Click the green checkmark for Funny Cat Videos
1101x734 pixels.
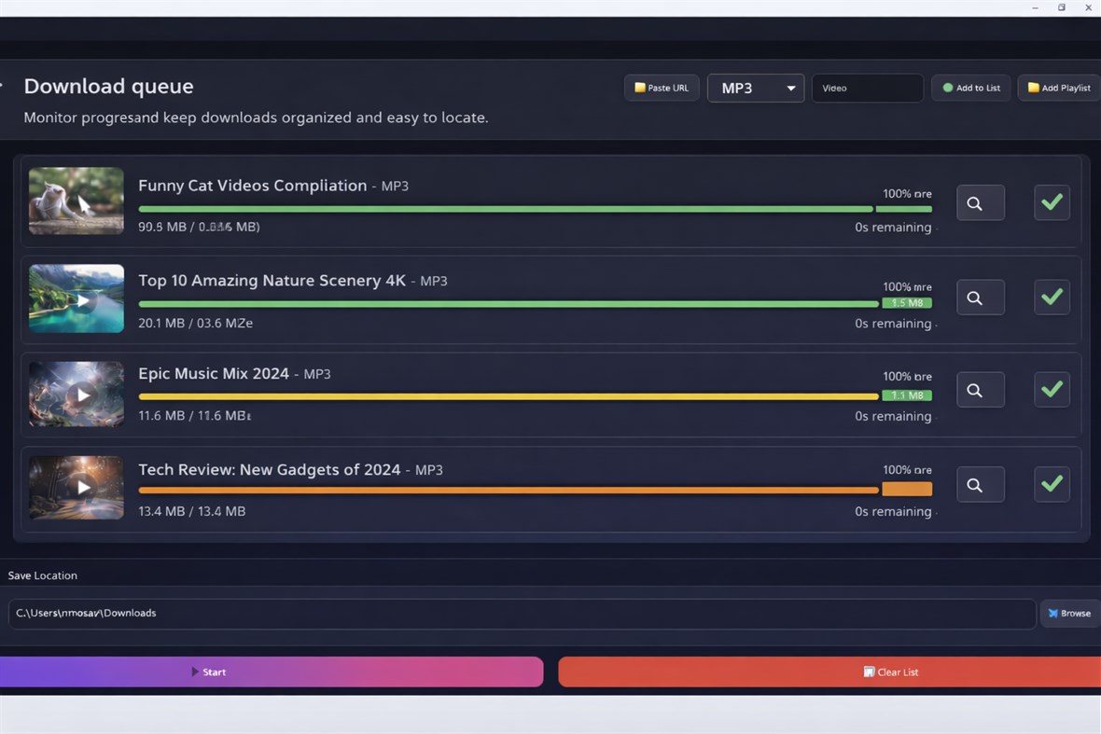1052,202
